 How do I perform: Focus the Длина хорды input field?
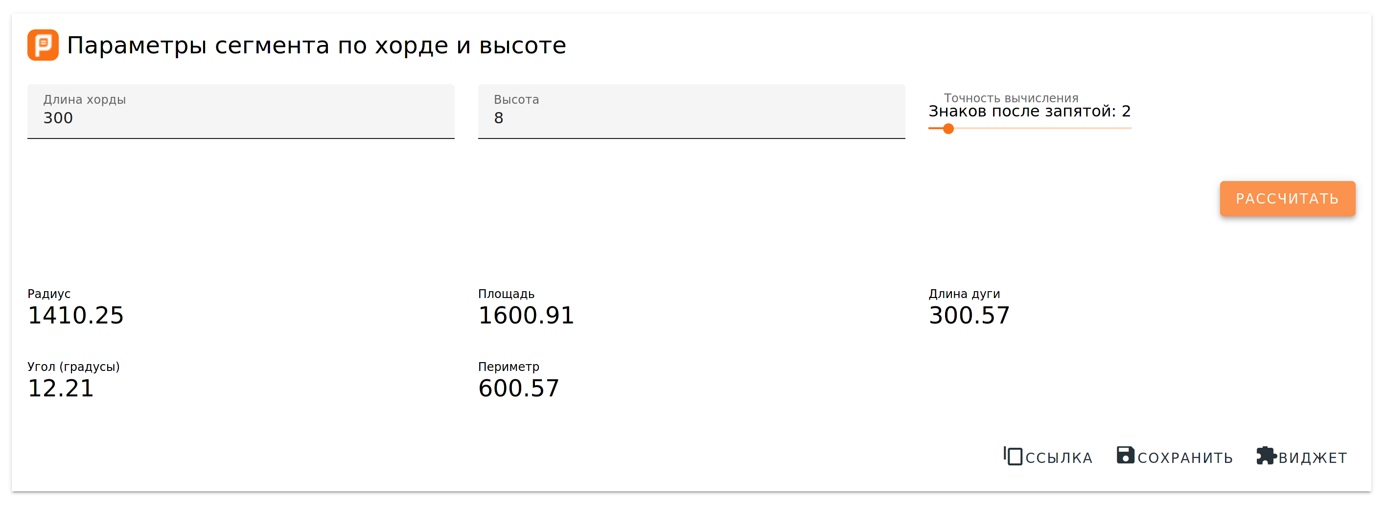point(241,118)
